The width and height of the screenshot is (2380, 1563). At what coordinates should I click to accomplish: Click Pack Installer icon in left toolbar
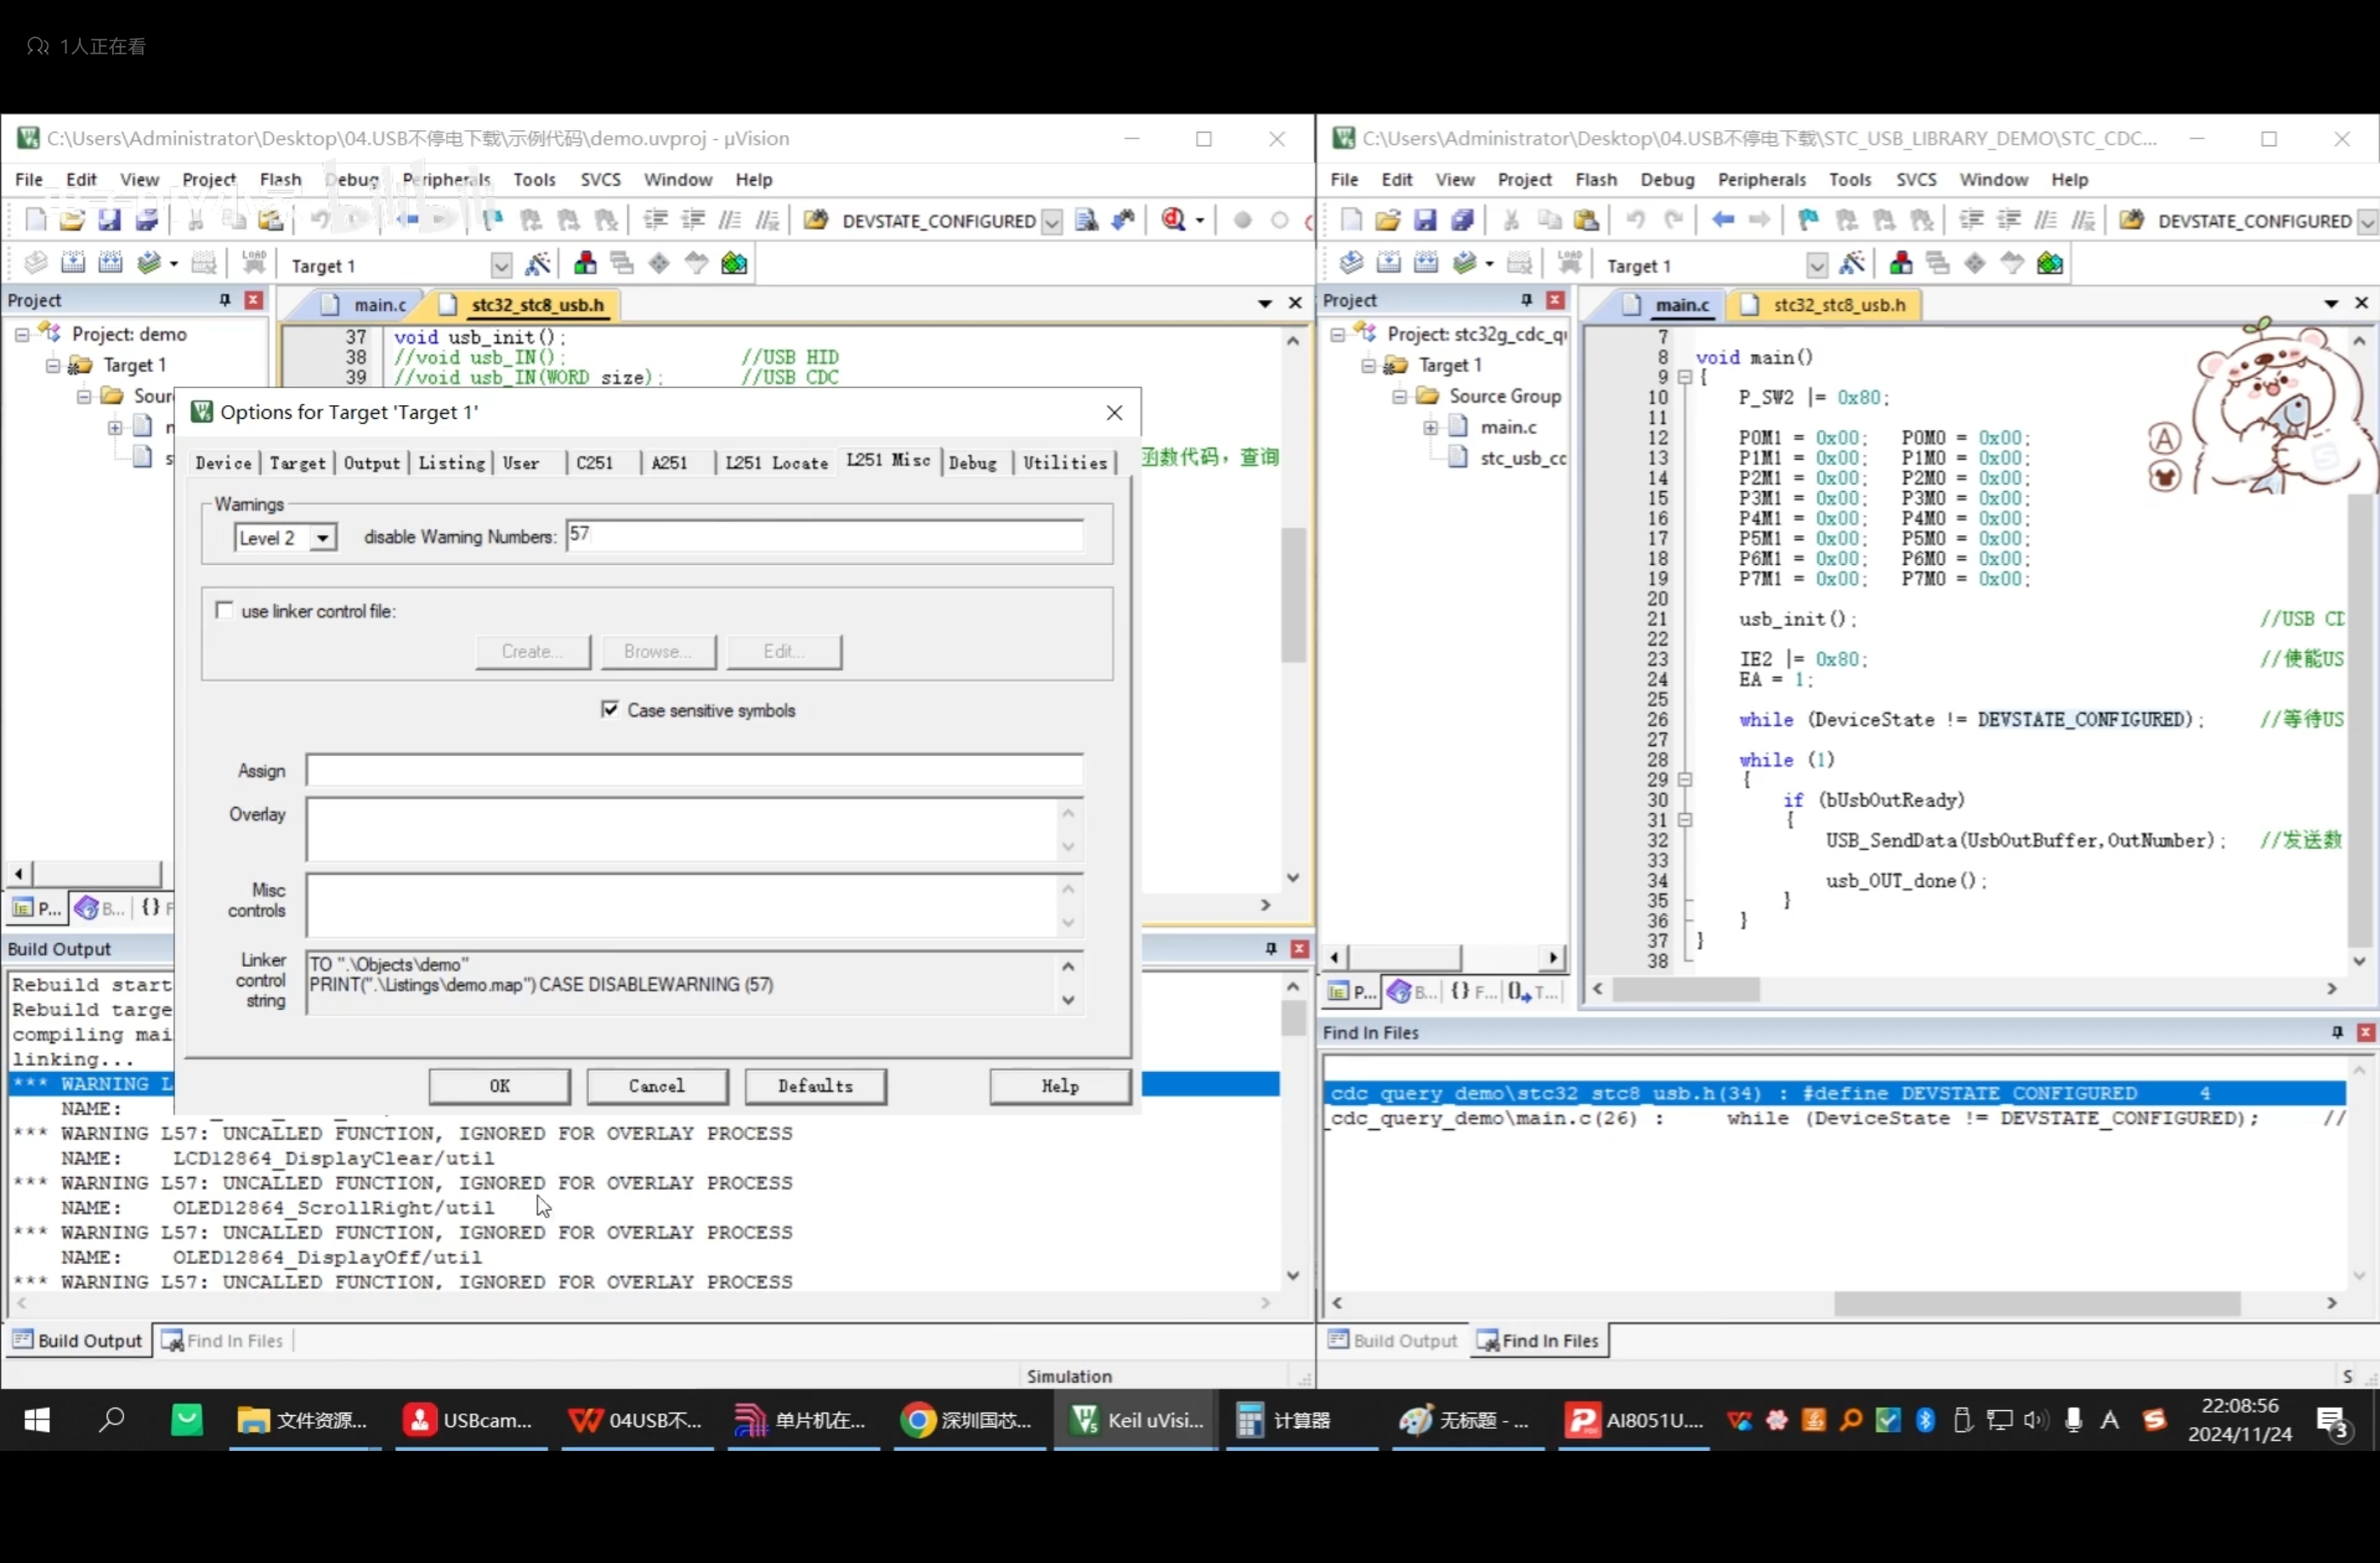[x=734, y=264]
